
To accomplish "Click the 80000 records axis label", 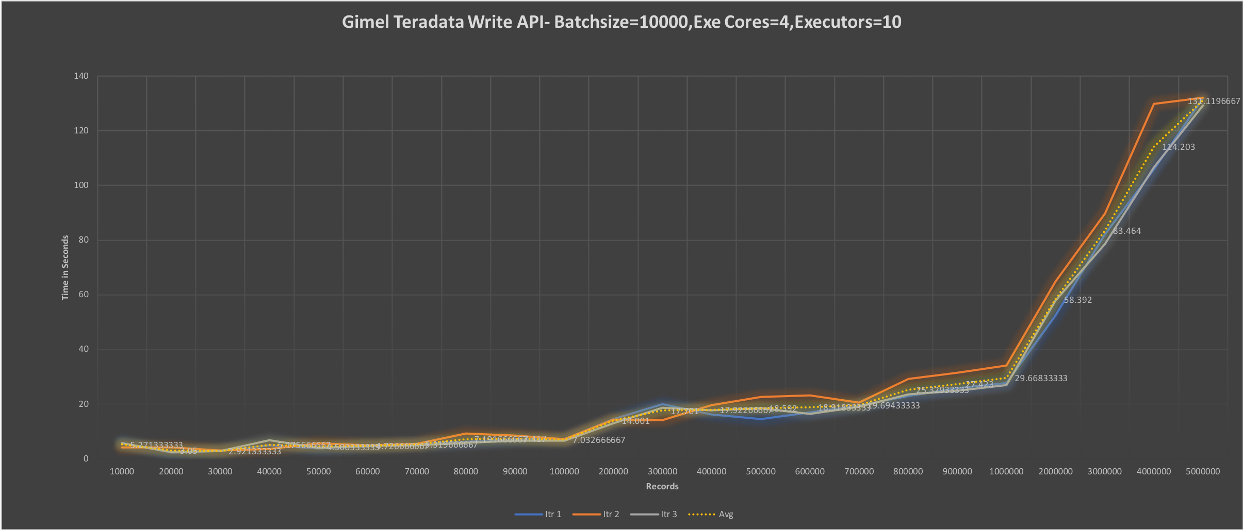I will 466,471.
